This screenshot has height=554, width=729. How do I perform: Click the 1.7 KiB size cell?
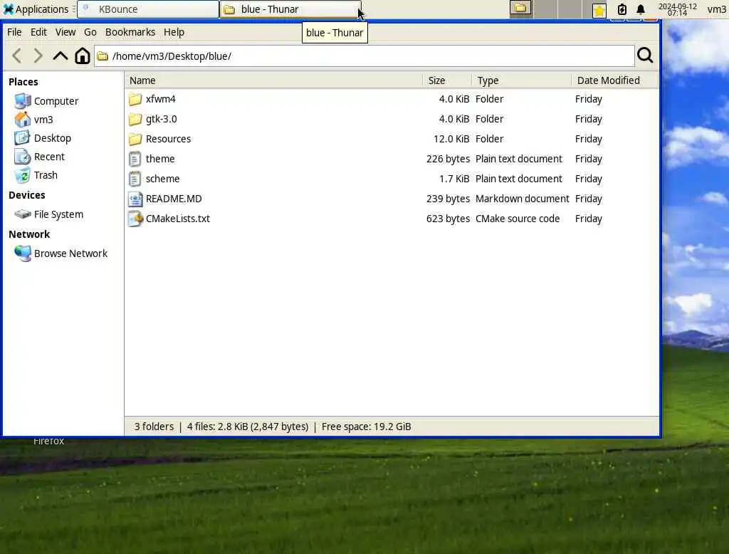[x=453, y=179]
